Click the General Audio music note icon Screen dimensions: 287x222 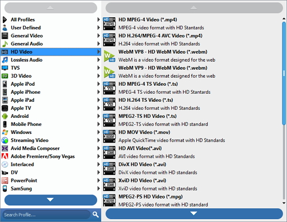coord(5,44)
